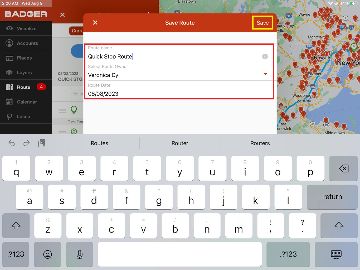360x270 pixels.
Task: Open Layers in the sidebar
Action: point(26,73)
